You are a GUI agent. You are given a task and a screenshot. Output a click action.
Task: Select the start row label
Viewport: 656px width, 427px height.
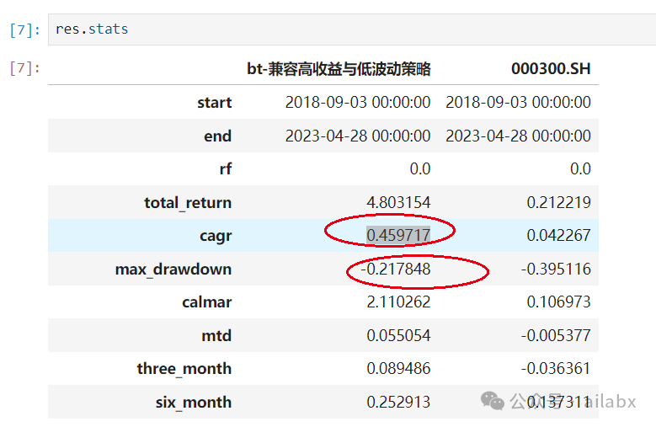coord(214,103)
